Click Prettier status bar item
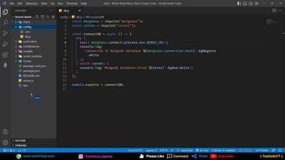285x160 pixels. pos(262,150)
